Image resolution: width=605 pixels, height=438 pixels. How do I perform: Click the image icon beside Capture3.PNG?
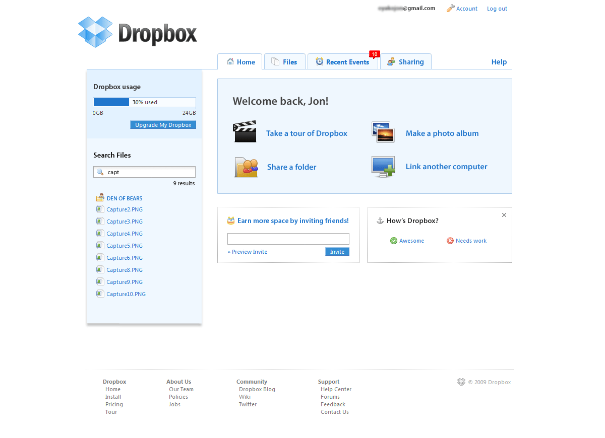pos(100,221)
